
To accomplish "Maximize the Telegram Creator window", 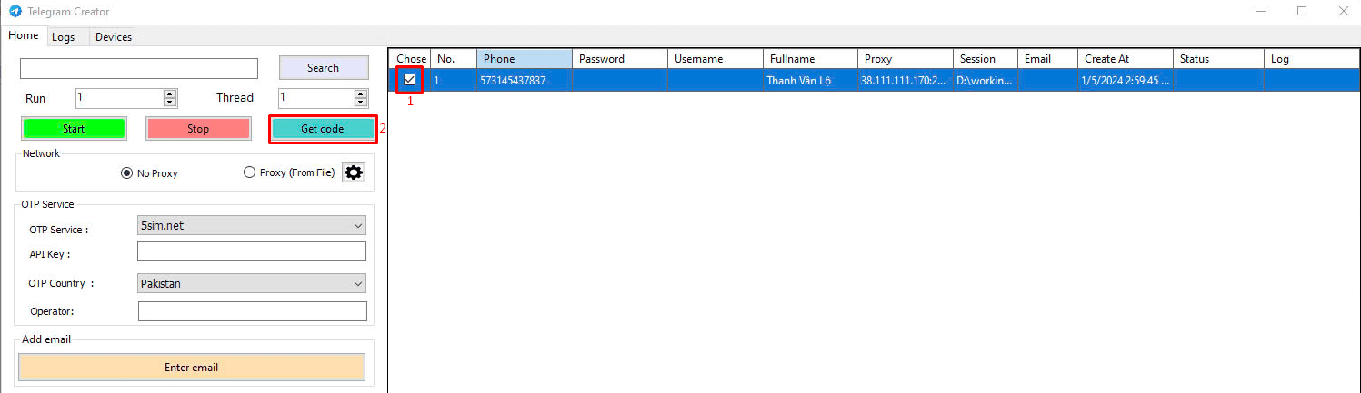I will pyautogui.click(x=1302, y=11).
